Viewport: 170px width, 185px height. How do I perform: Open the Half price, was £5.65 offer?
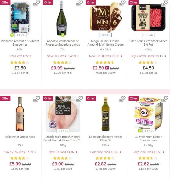pyautogui.click(x=105, y=152)
